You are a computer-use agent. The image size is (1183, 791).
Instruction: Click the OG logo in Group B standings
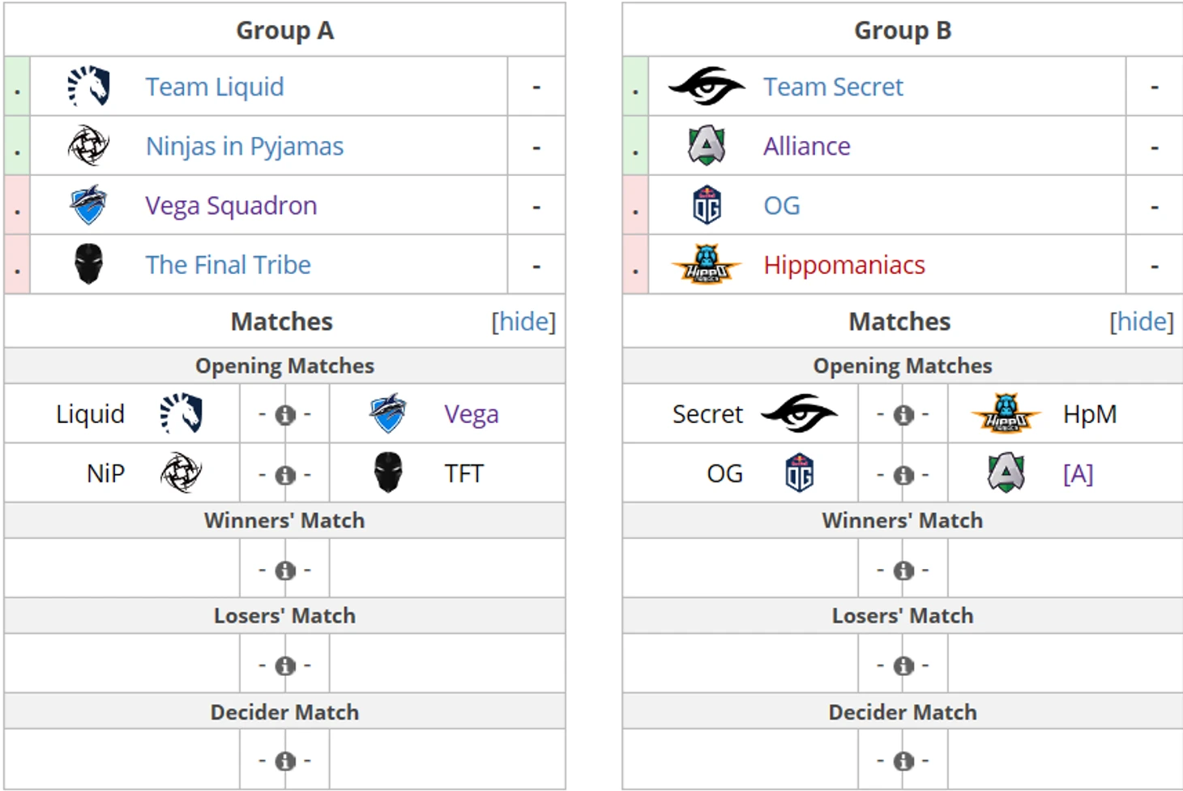(707, 205)
